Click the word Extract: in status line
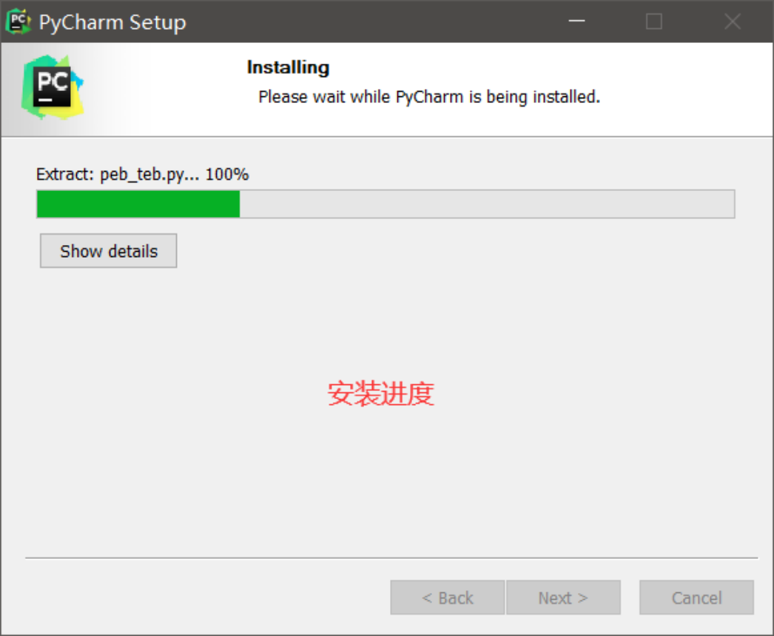774x636 pixels. point(64,174)
